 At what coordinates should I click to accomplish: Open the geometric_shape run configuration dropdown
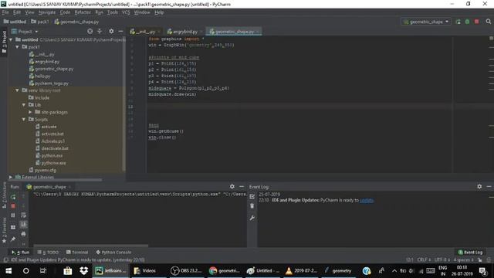[x=426, y=22]
